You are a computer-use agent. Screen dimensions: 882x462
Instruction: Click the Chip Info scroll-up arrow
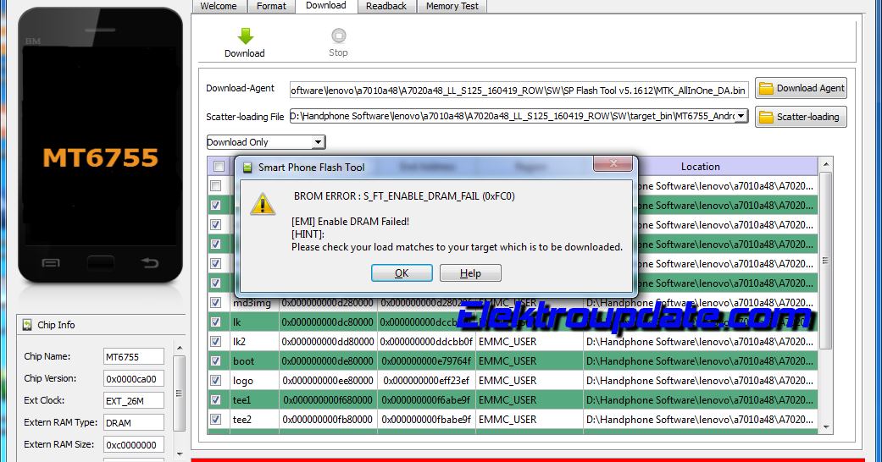(180, 349)
